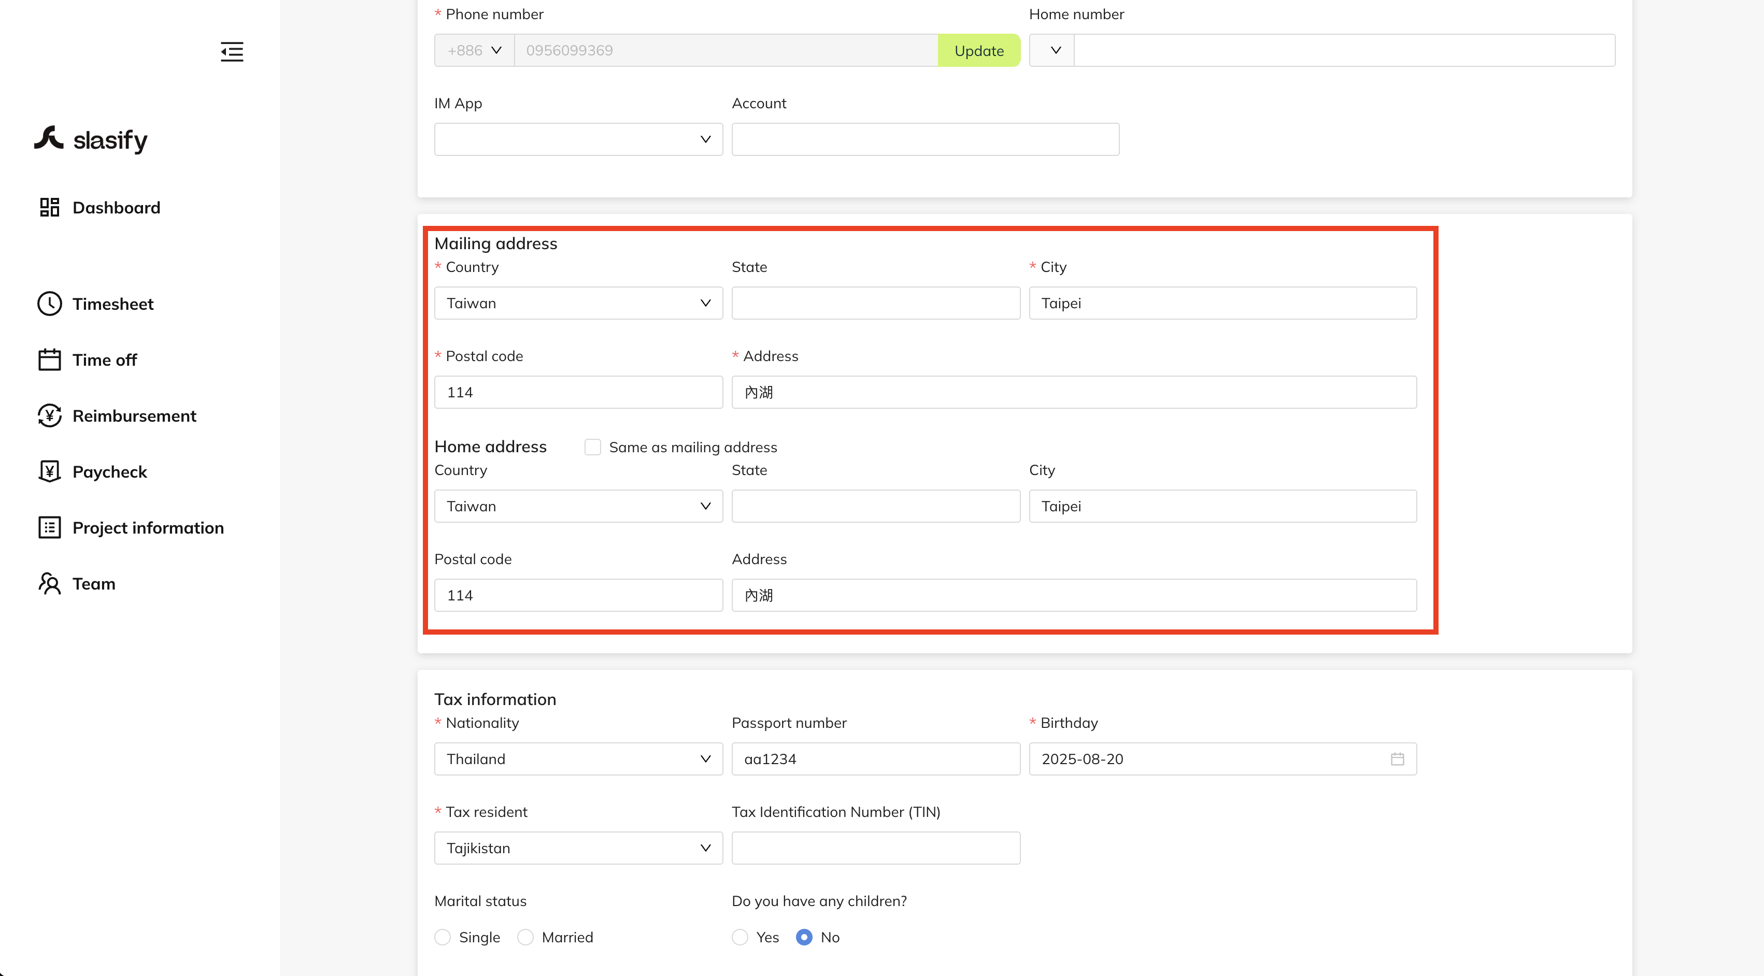Click the Home address Postal code field

coord(579,595)
